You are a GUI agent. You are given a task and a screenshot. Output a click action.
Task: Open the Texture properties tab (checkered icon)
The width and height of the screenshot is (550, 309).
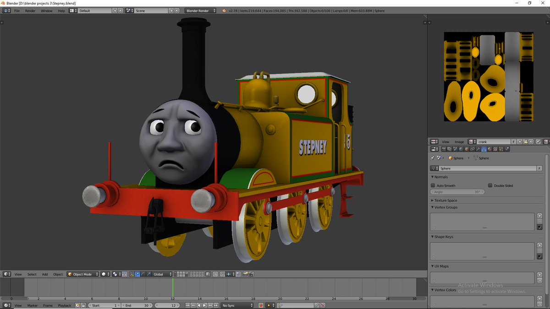(495, 149)
